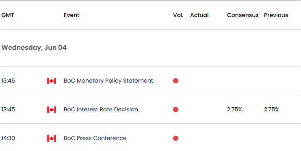Click red volatility dot for Press Conference
Viewport: 301px width, 151px height.
(175, 138)
